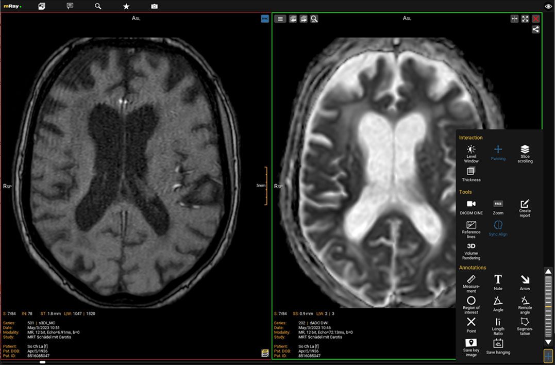Start 3D Volume Rendering
Viewport: 555px width, 365px height.
pyautogui.click(x=471, y=250)
